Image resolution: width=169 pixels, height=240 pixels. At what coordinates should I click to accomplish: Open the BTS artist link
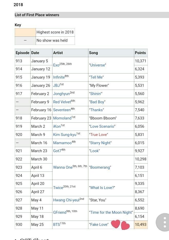pos(56,225)
